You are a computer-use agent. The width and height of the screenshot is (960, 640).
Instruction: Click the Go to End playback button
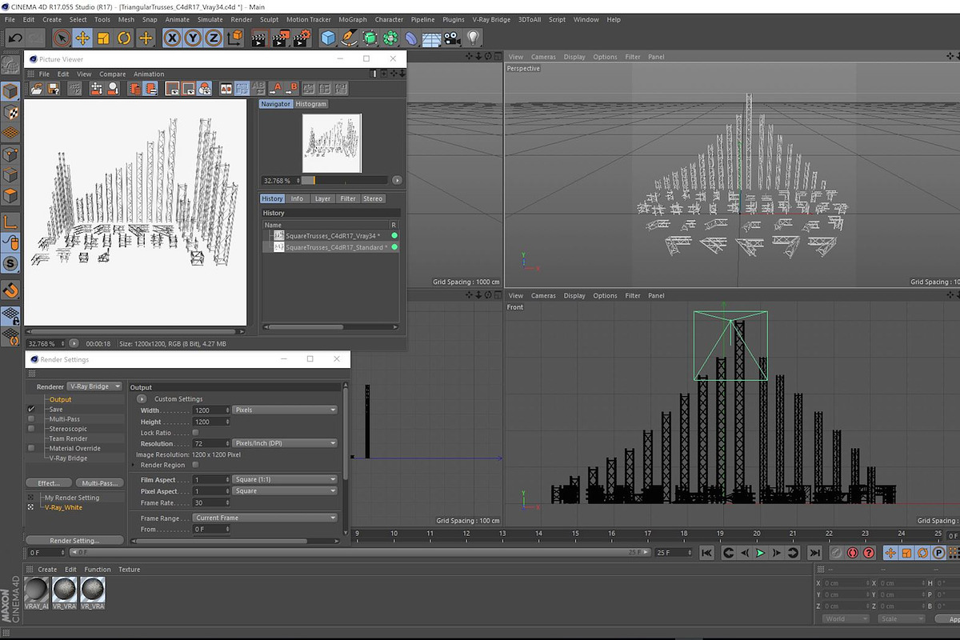pos(814,552)
